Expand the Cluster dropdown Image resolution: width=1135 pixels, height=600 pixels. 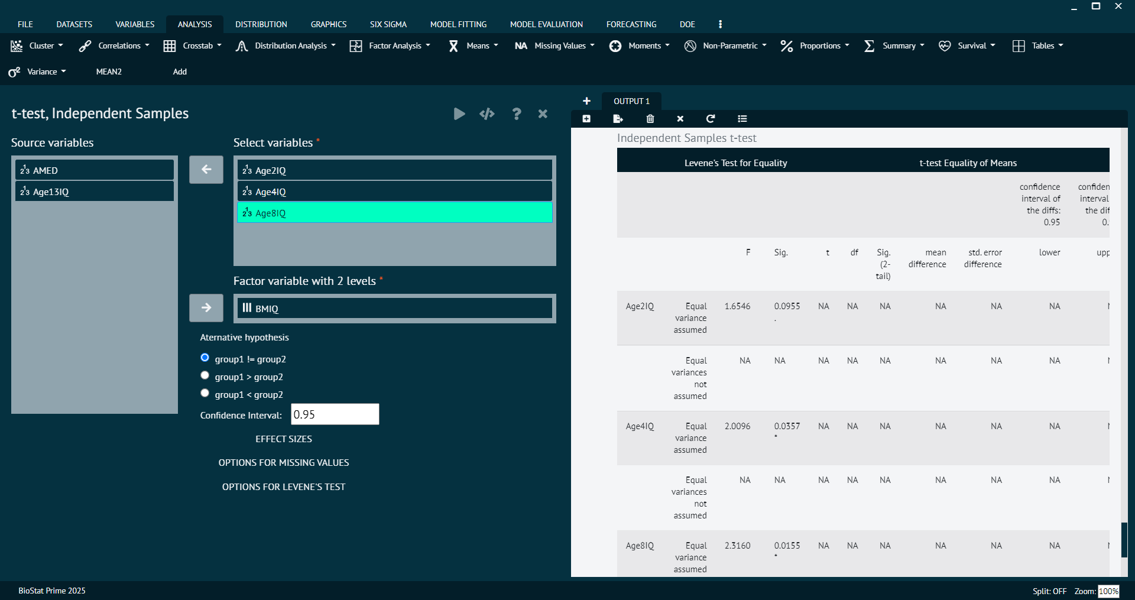(60, 46)
